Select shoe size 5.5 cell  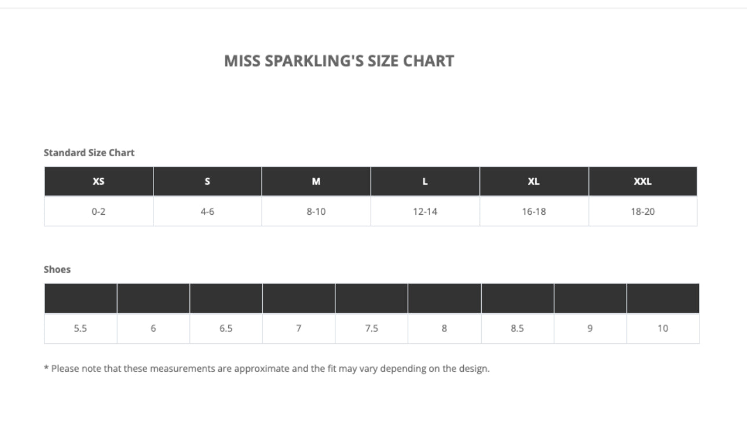[x=80, y=328]
